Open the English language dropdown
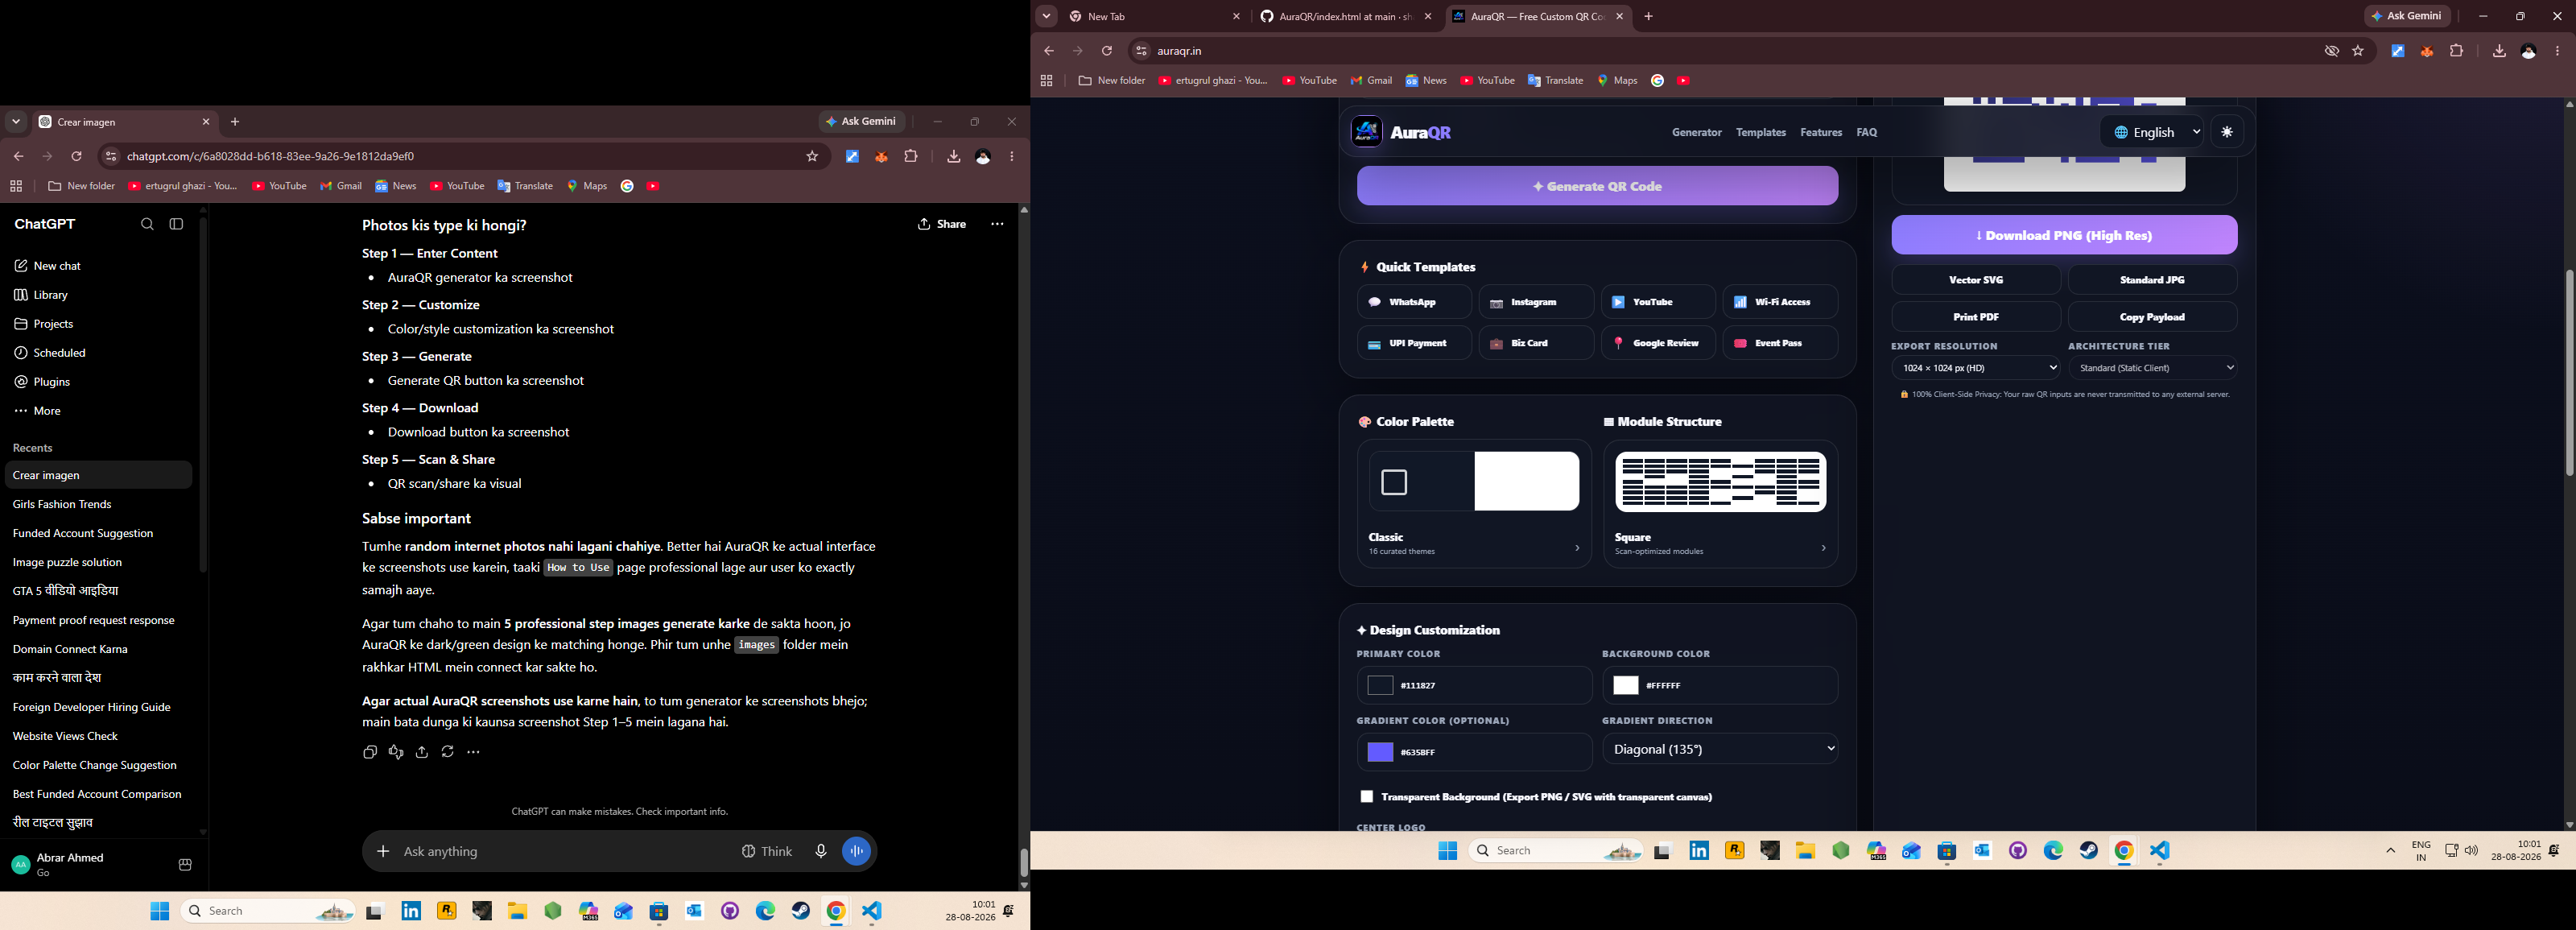Screen dimensions: 2576x930 (x=2152, y=132)
